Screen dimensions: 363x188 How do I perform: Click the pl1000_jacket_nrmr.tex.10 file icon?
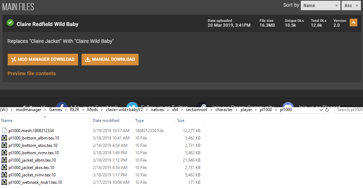pos(4,175)
